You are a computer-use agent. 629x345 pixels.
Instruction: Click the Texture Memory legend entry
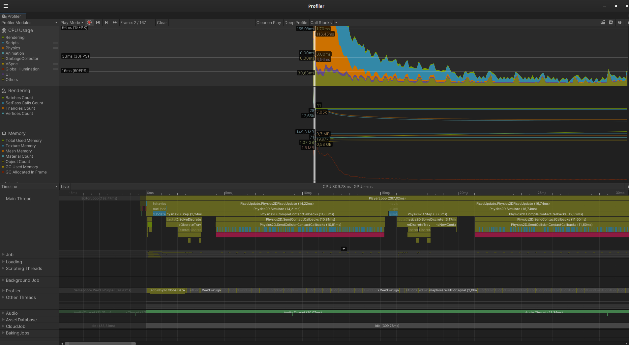[20, 146]
